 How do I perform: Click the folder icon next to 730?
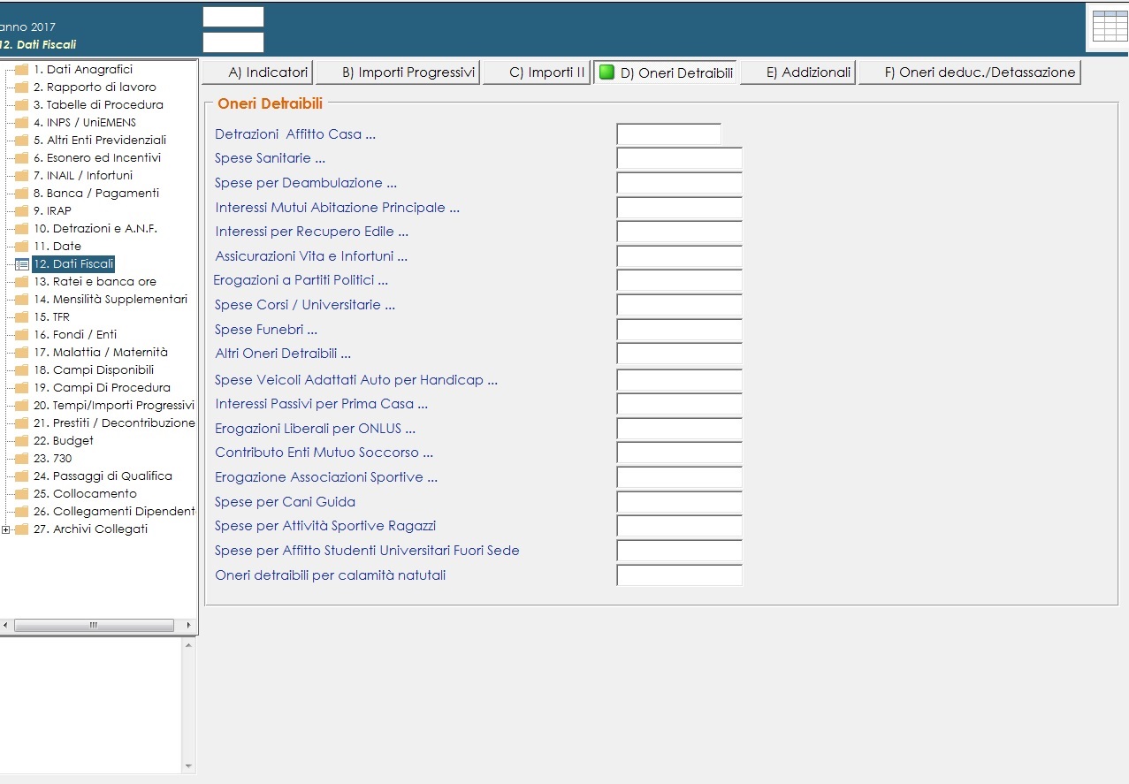tap(22, 459)
